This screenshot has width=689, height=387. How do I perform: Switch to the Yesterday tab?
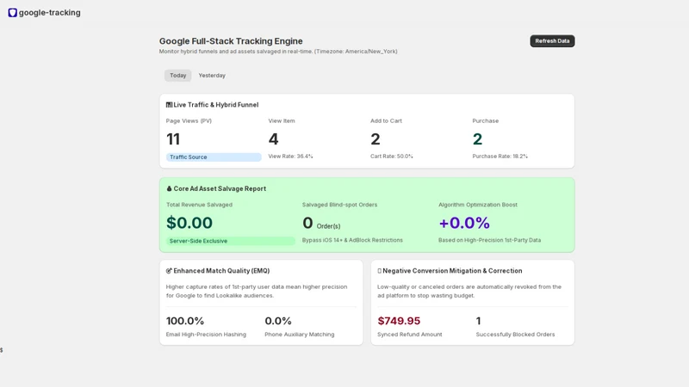click(212, 76)
